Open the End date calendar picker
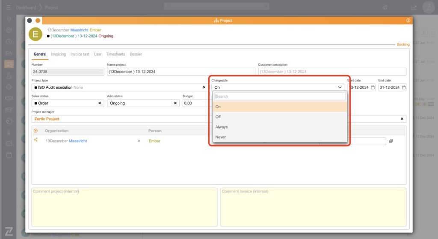Viewport: 438px width, 239px height. pyautogui.click(x=404, y=87)
